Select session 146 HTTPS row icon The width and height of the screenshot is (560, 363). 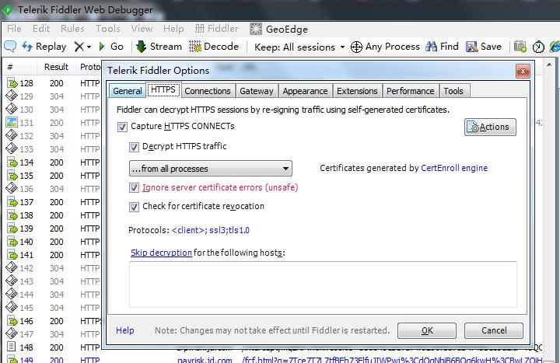click(12, 321)
